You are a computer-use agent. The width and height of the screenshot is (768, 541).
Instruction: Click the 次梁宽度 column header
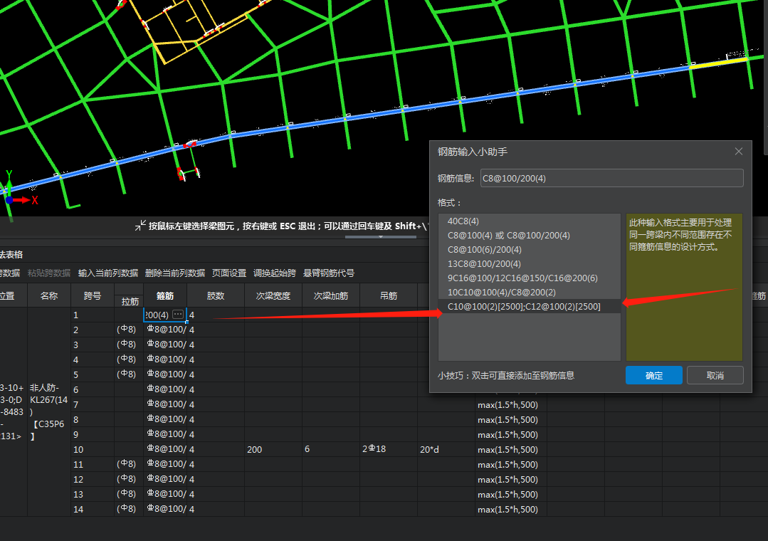pos(273,295)
